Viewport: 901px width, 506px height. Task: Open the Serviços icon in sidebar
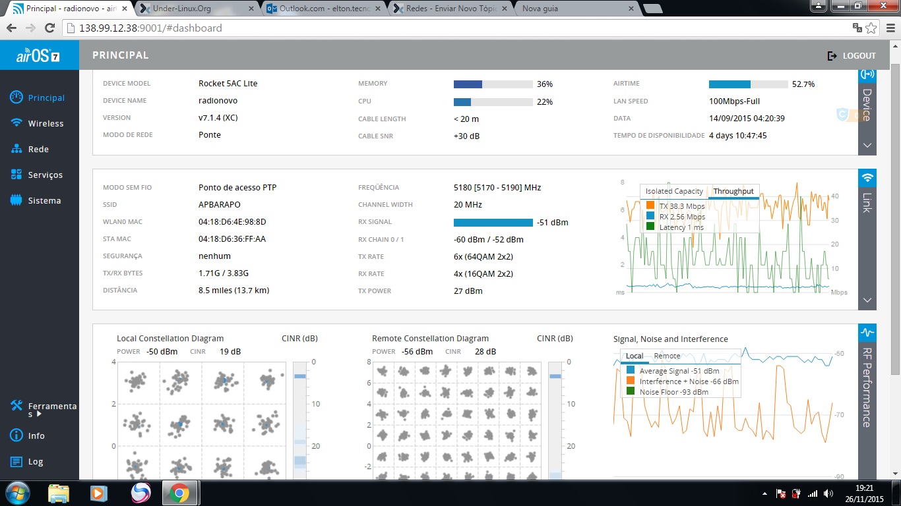point(17,175)
